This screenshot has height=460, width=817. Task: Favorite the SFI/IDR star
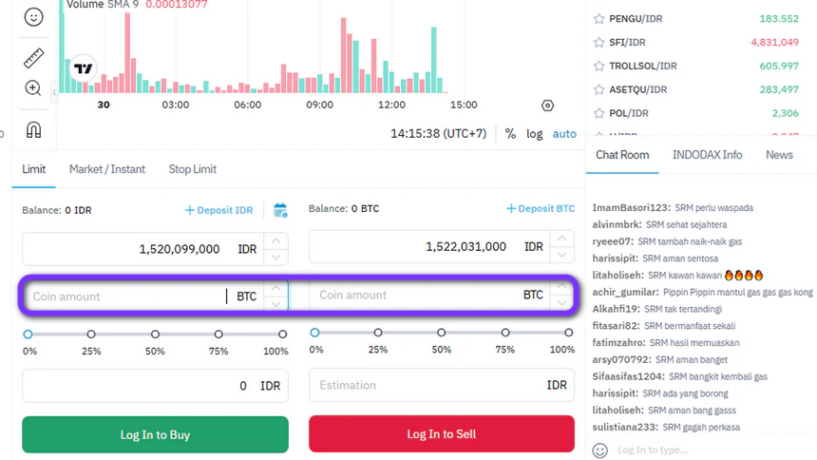pos(598,42)
